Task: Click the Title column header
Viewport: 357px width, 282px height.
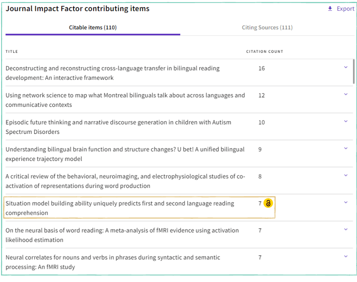Action: tap(12, 51)
